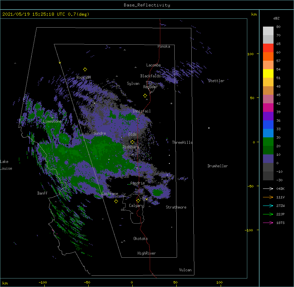Click the 18TS legend label

[280, 223]
